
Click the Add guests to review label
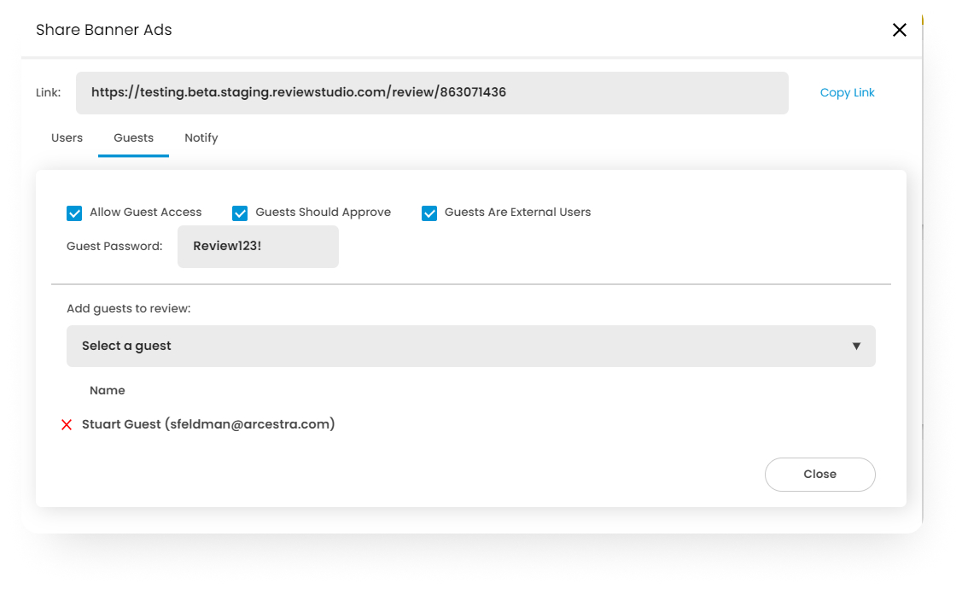coord(129,308)
